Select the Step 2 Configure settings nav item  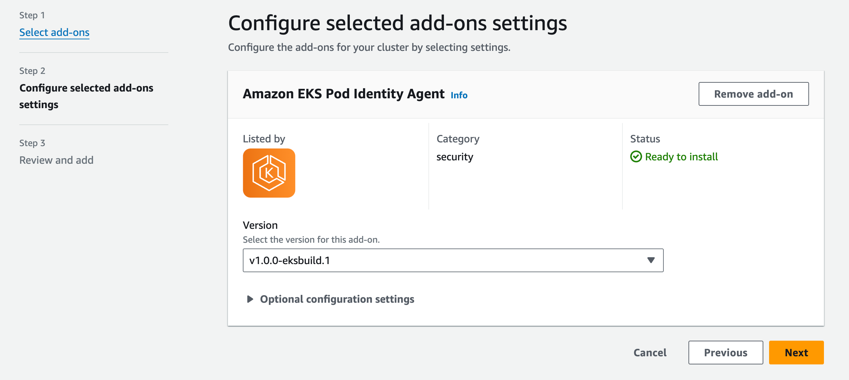[x=86, y=96]
